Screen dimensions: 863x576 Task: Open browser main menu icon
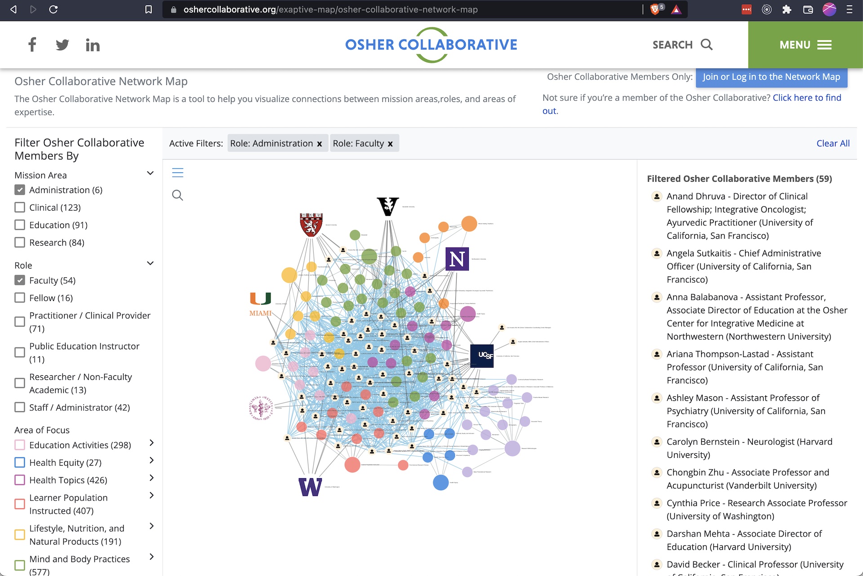pyautogui.click(x=850, y=9)
